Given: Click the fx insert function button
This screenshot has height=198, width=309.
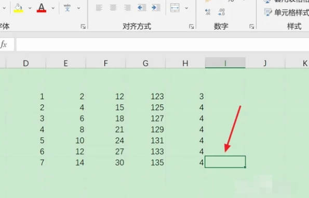Looking at the screenshot, I should pos(4,44).
